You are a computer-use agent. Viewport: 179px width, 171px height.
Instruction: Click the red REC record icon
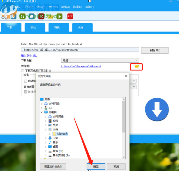pos(70,16)
